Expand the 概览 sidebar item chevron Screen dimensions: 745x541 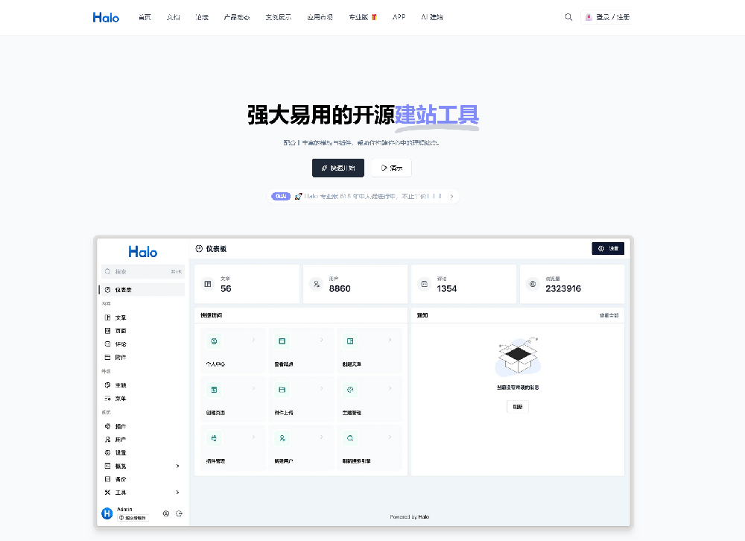click(x=178, y=466)
